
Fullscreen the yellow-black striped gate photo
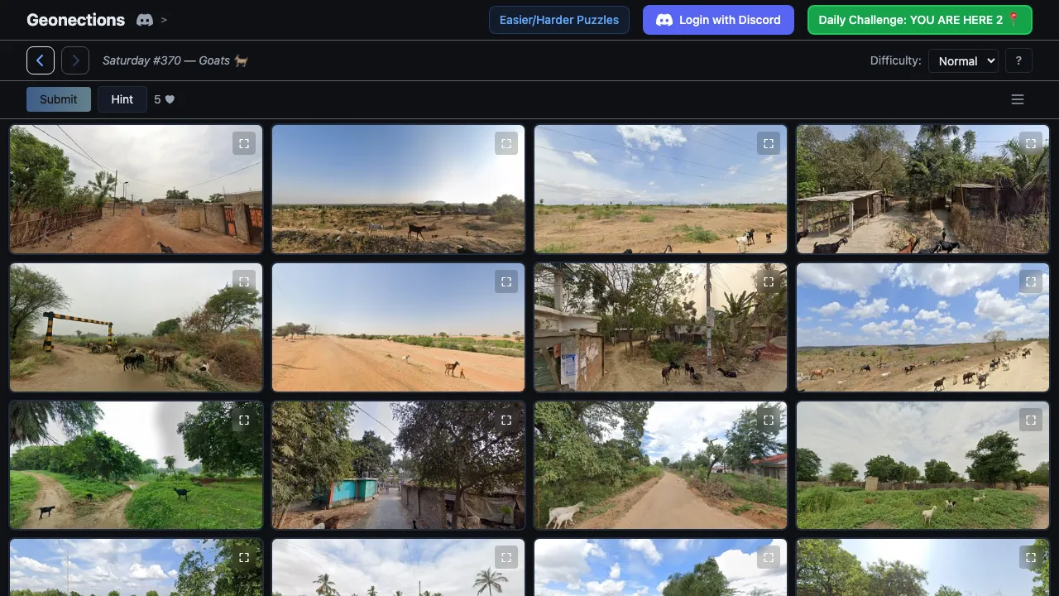point(244,281)
